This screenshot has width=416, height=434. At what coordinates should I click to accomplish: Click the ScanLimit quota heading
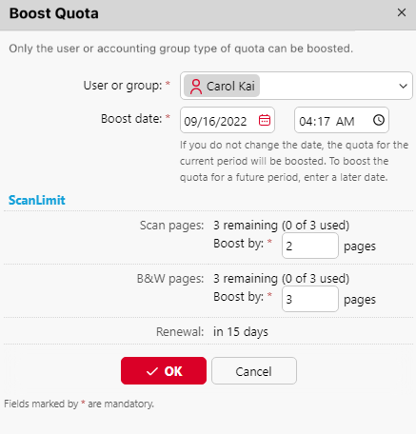(37, 200)
